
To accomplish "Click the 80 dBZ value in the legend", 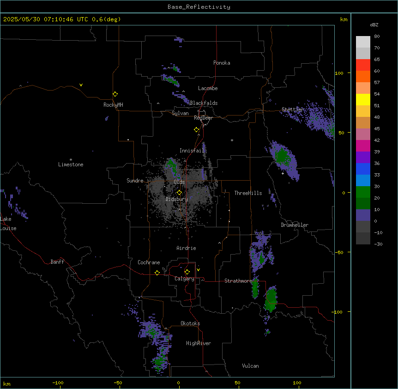I will [377, 36].
